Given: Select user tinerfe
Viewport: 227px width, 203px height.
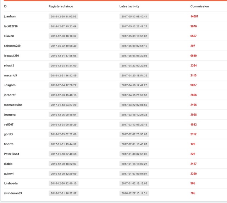Looking at the screenshot, I should [9, 144].
